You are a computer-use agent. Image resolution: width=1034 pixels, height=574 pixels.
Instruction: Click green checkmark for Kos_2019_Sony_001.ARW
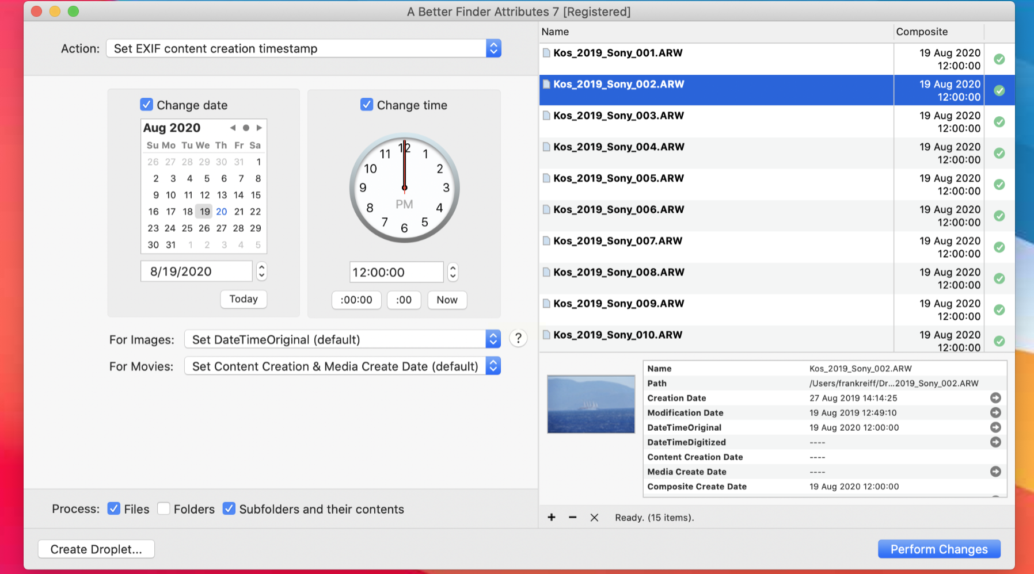pyautogui.click(x=999, y=59)
